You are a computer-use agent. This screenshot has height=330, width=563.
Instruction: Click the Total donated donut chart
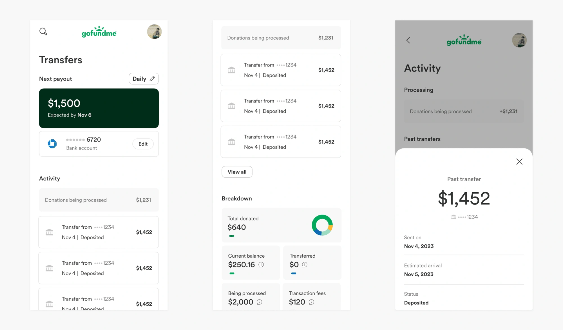322,225
